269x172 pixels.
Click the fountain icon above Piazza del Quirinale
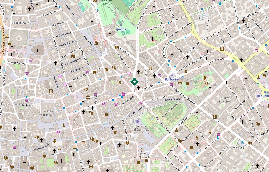[x=142, y=150]
